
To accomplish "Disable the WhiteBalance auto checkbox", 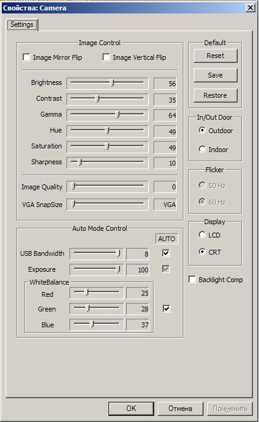I will coord(166,308).
